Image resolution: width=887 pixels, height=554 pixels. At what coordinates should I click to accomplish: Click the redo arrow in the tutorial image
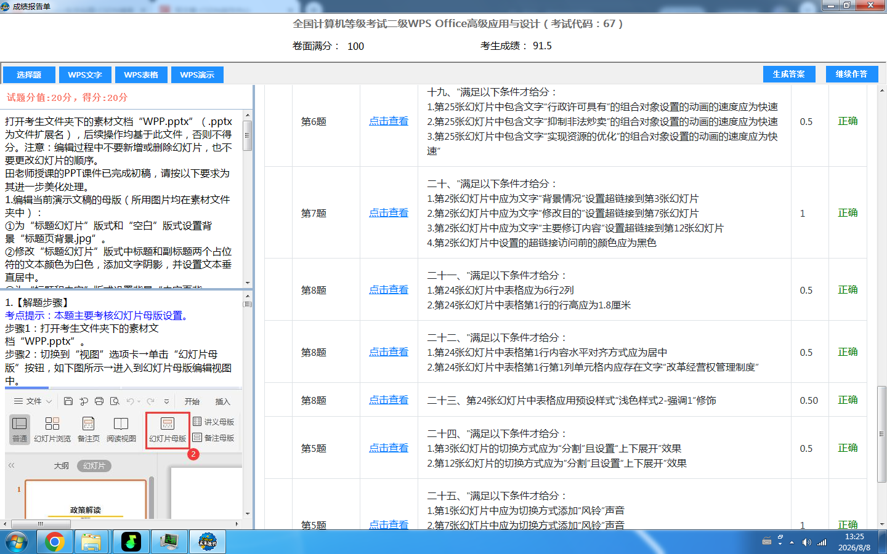tap(150, 401)
